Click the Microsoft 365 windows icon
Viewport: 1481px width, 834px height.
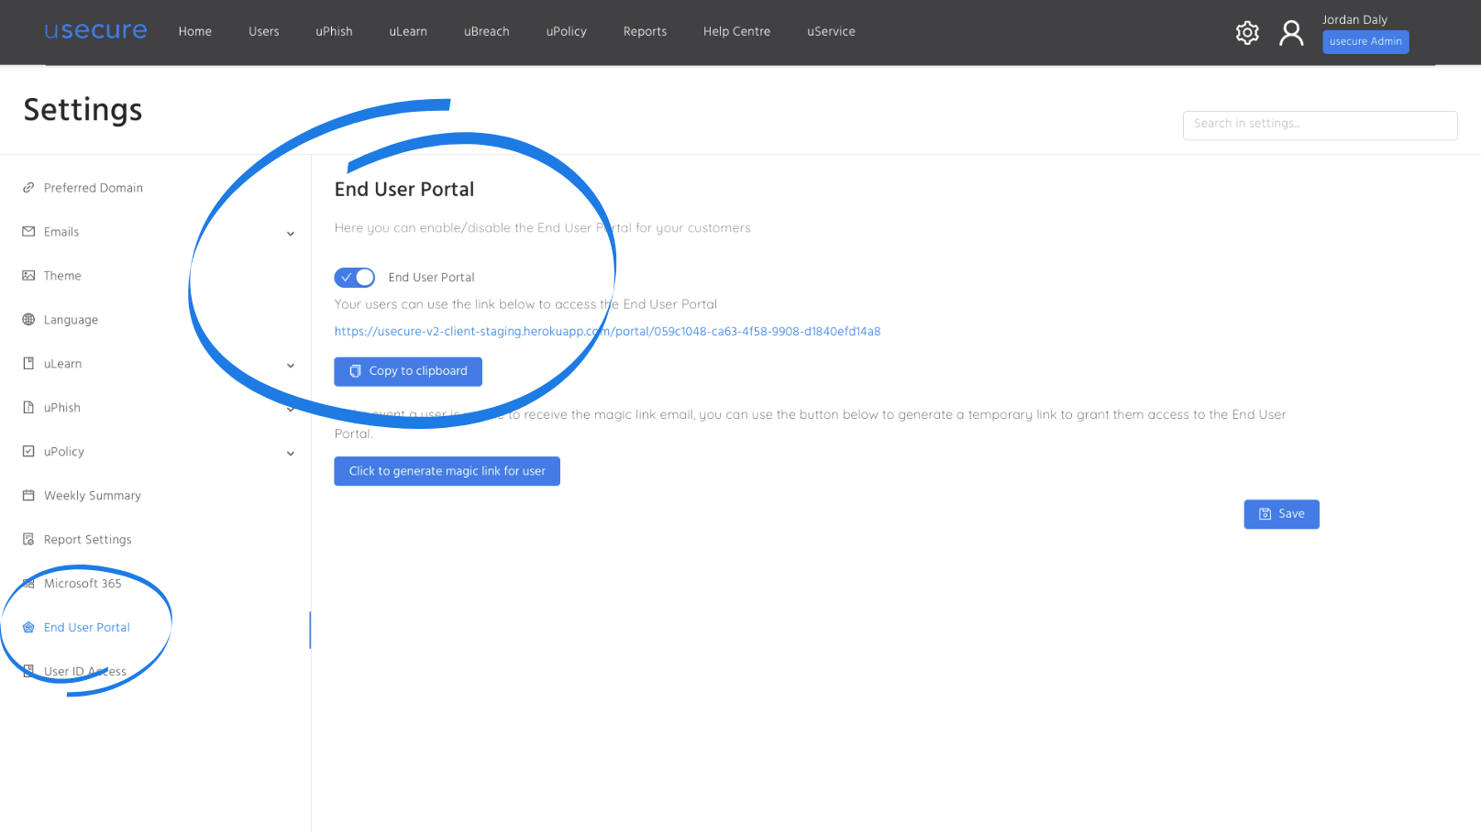click(28, 584)
